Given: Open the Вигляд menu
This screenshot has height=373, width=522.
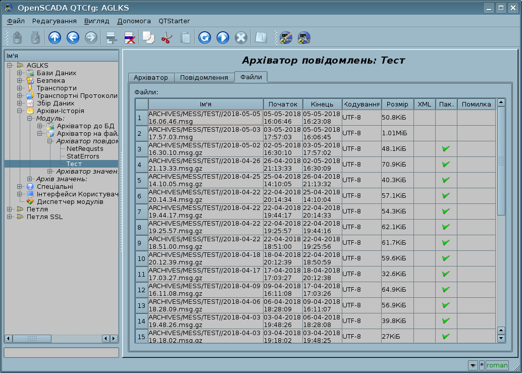Looking at the screenshot, I should [96, 21].
